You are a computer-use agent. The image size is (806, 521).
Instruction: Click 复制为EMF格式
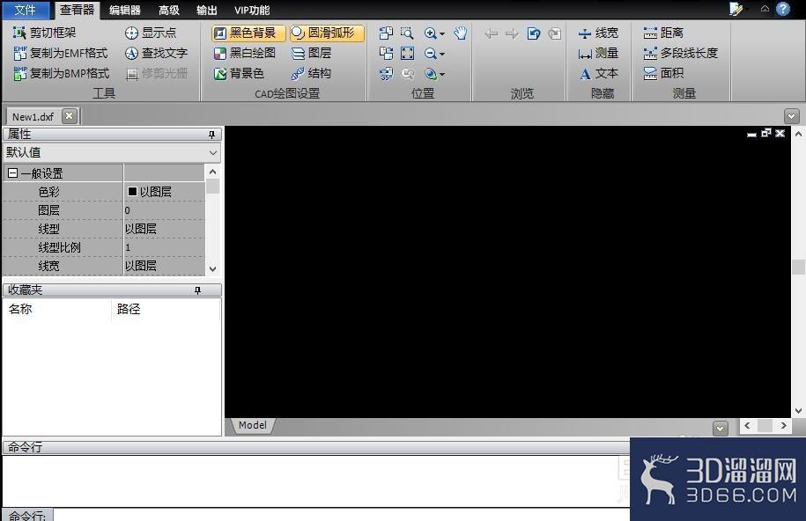point(61,53)
